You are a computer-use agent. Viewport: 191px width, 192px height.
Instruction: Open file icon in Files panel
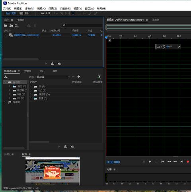pos(6,25)
